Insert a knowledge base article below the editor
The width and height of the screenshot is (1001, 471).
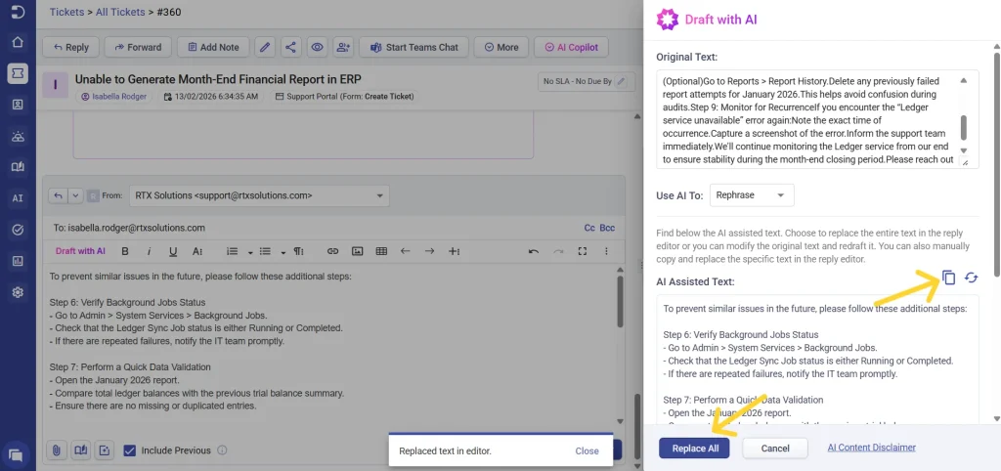(x=80, y=450)
